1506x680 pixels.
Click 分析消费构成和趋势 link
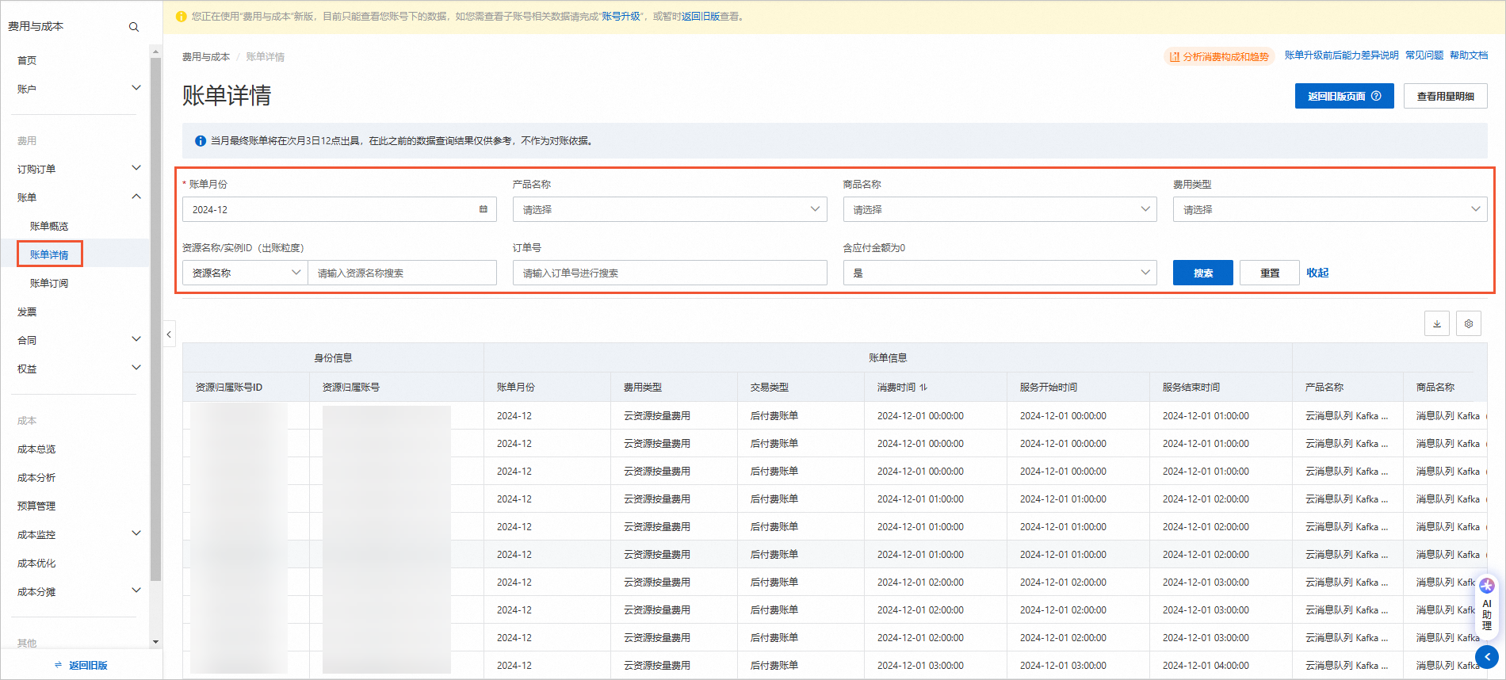click(x=1219, y=56)
